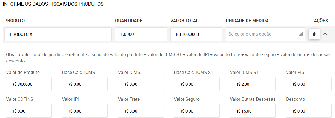
Task: Delete PRODUTO X row with trash icon
Action: tap(314, 34)
